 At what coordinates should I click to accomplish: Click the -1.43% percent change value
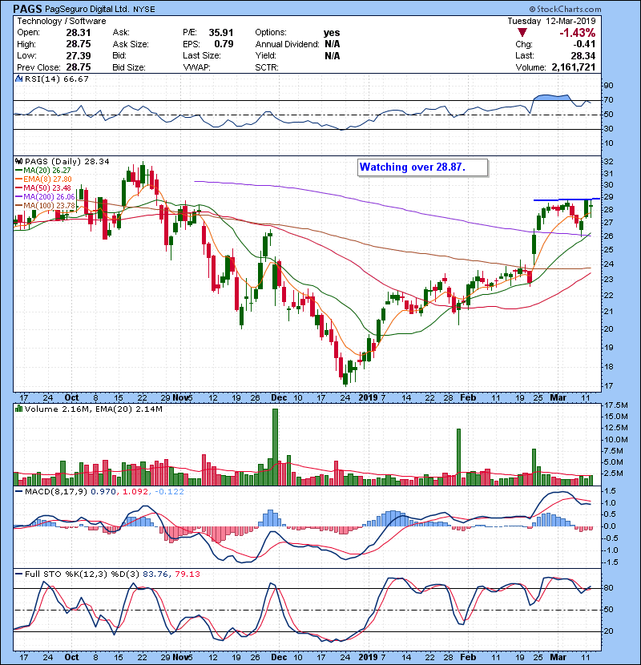pyautogui.click(x=578, y=33)
